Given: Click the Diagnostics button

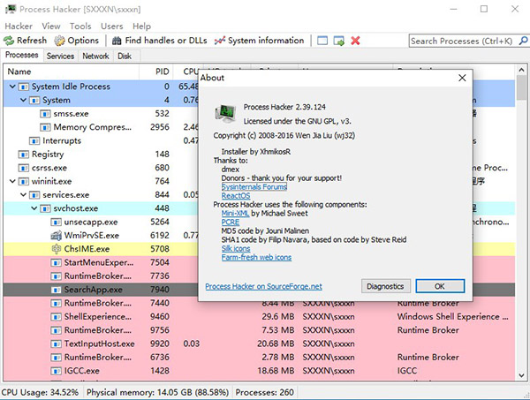Looking at the screenshot, I should click(387, 286).
